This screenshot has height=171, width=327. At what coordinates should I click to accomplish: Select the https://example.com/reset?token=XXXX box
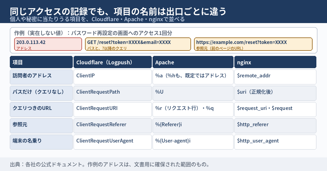click(253, 44)
